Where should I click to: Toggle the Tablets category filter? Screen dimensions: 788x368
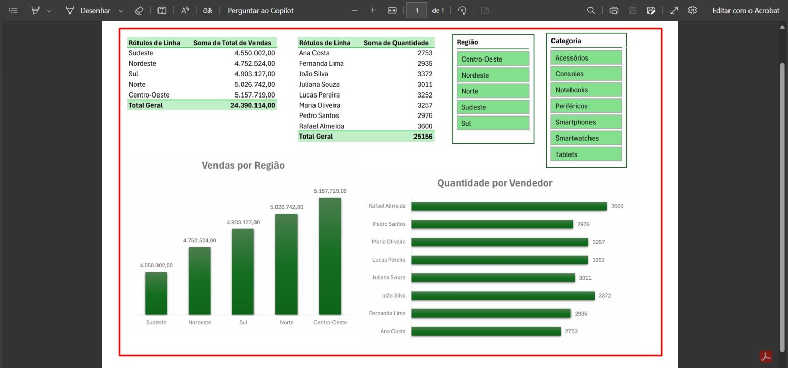(x=586, y=154)
